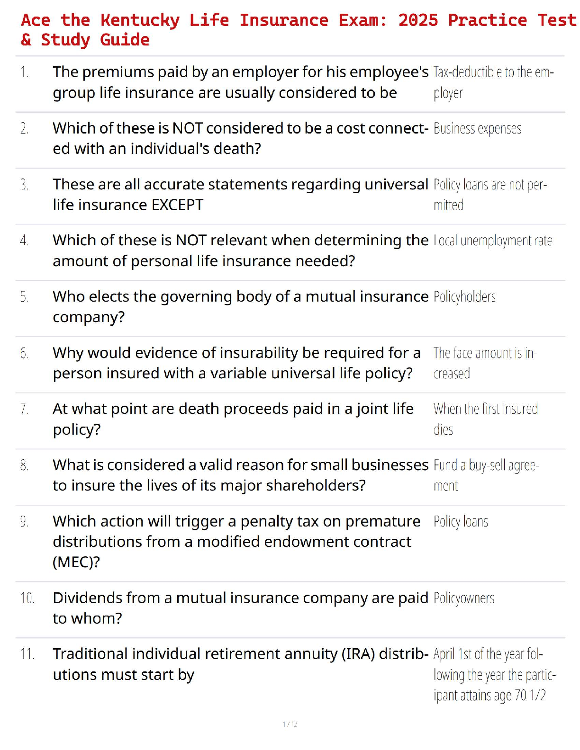Click the 'Policy loans are not permitted' answer
This screenshot has width=580, height=750.
click(490, 195)
